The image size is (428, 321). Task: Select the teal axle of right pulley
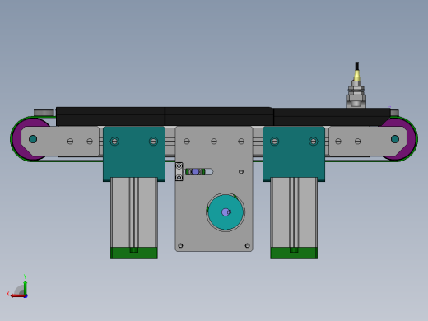coord(395,139)
